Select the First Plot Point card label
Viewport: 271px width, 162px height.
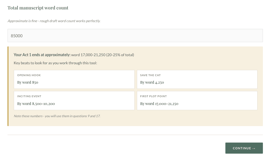[x=153, y=96]
